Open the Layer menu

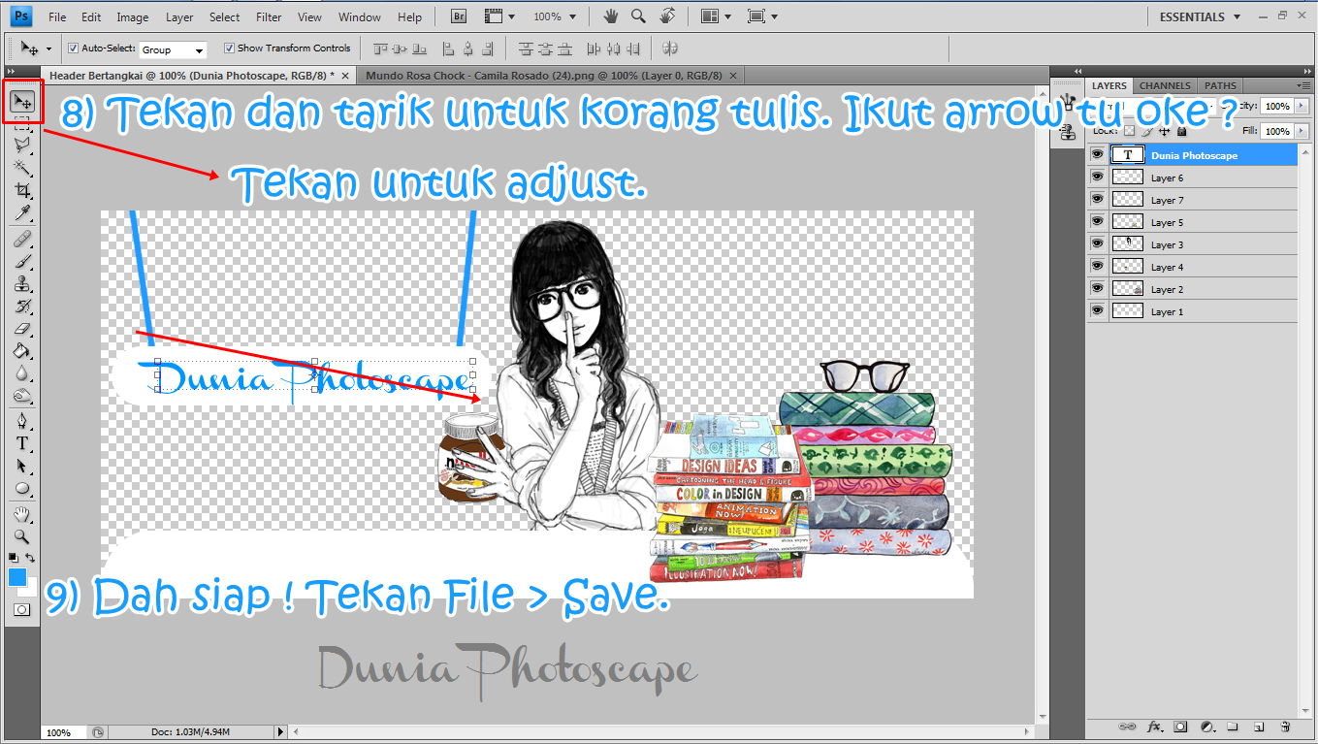179,16
